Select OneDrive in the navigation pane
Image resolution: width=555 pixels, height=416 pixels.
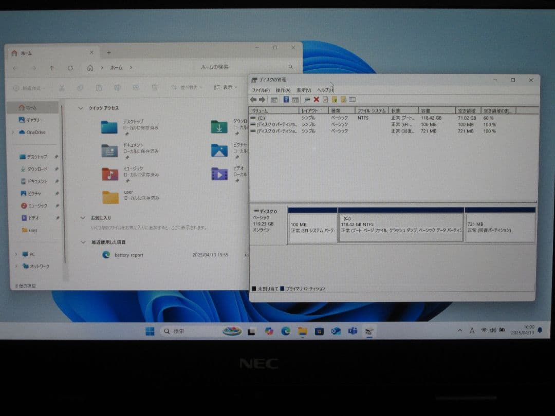[33, 133]
